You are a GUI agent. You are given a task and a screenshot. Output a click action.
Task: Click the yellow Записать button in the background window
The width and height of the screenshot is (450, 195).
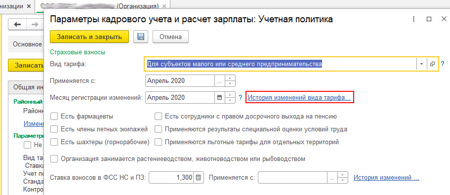click(26, 65)
